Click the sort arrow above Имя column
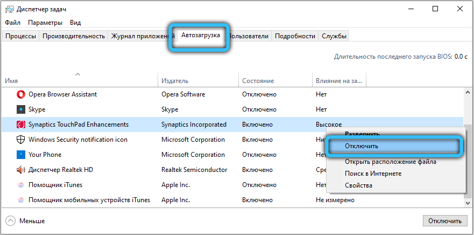The image size is (474, 235). (78, 74)
